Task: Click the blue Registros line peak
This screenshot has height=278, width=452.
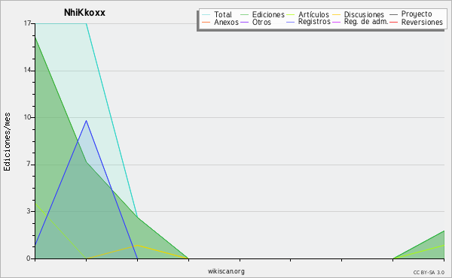Action: tap(86, 121)
